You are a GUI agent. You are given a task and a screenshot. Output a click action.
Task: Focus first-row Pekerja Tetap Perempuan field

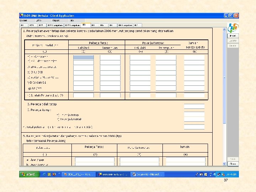coord(110,57)
